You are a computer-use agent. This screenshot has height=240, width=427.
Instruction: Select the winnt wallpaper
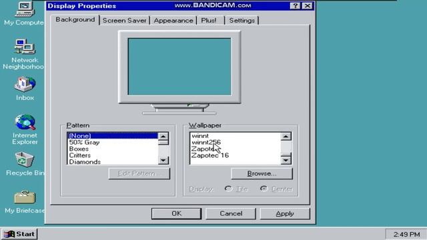[x=236, y=135]
